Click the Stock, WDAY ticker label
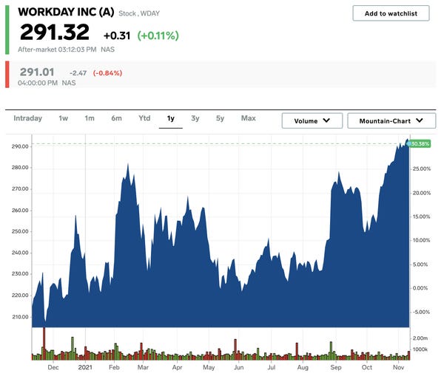This screenshot has height=379, width=444. 139,13
